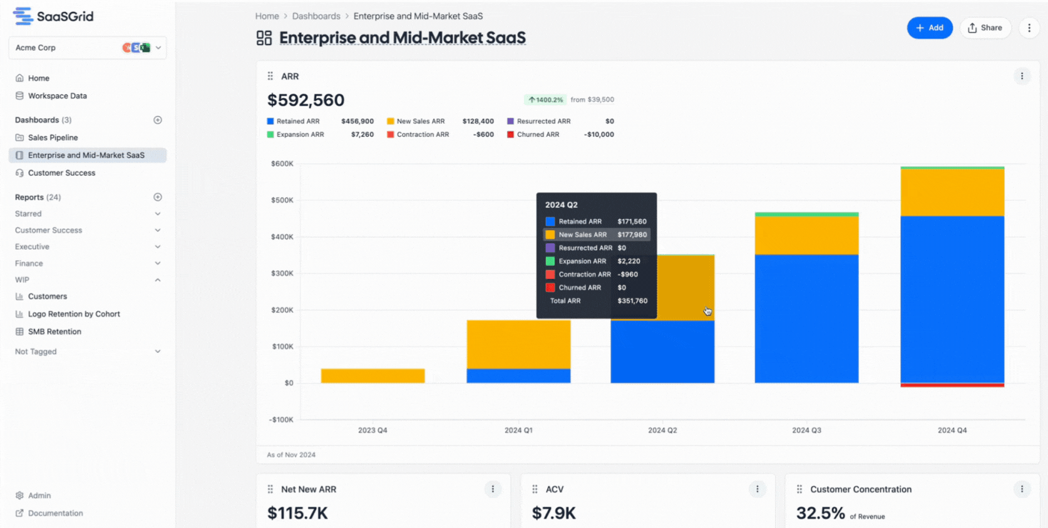Open the Sales Pipeline dashboard
Screen dimensions: 1048x528
click(53, 138)
